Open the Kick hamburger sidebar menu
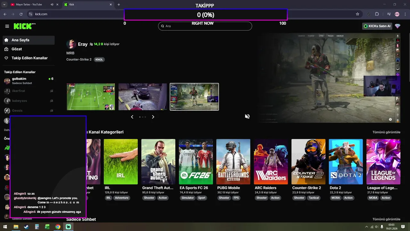This screenshot has height=231, width=410. click(x=7, y=26)
